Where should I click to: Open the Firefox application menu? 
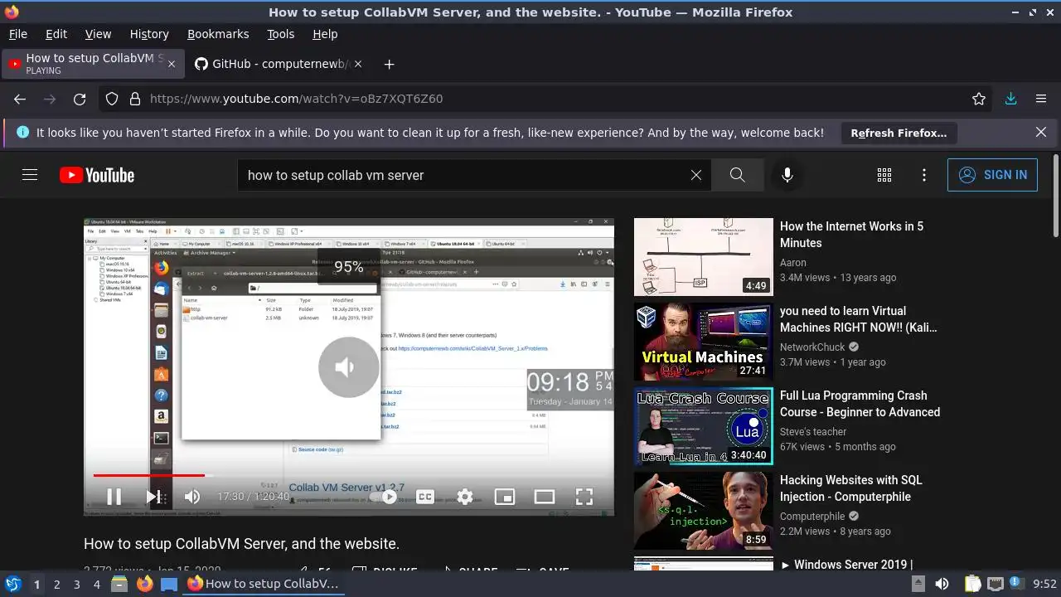(x=1041, y=99)
